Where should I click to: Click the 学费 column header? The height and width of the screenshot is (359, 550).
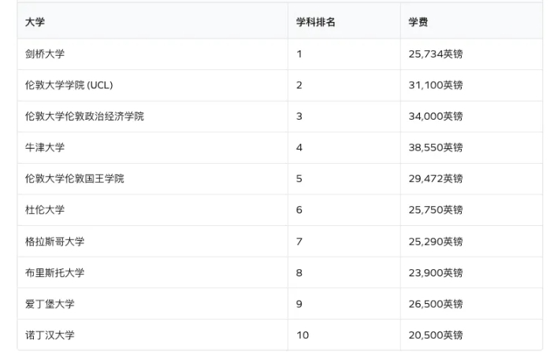[418, 22]
